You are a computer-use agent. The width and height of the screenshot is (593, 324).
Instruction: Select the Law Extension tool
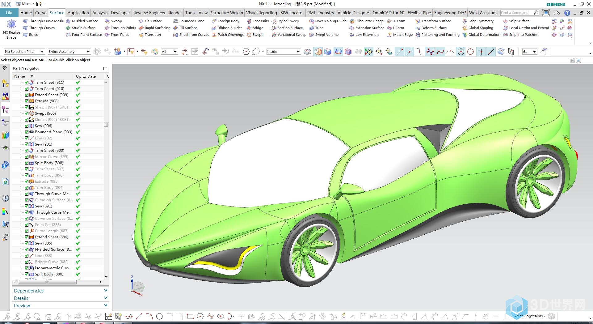[364, 35]
